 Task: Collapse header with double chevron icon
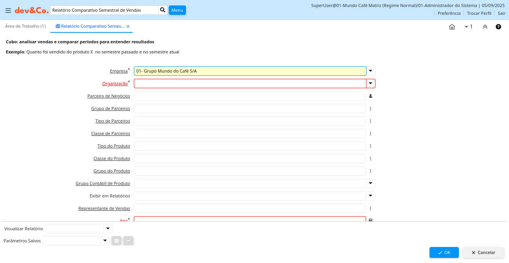(x=485, y=27)
